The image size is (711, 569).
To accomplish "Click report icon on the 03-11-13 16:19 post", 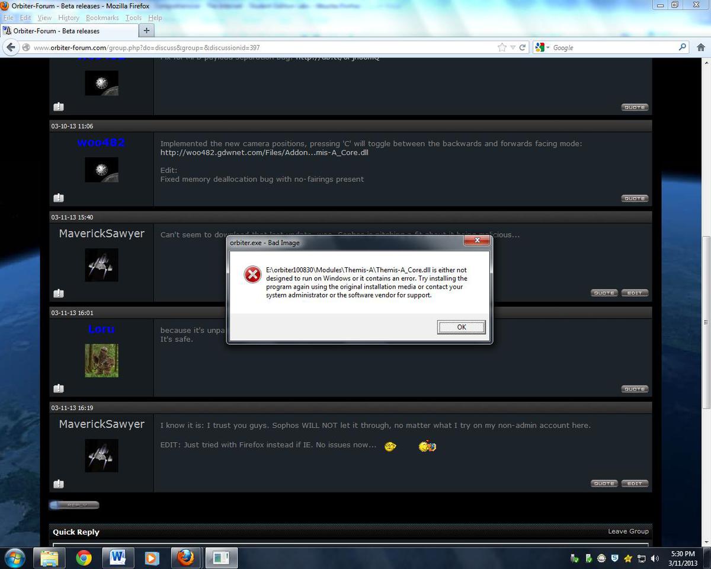I will pos(59,484).
